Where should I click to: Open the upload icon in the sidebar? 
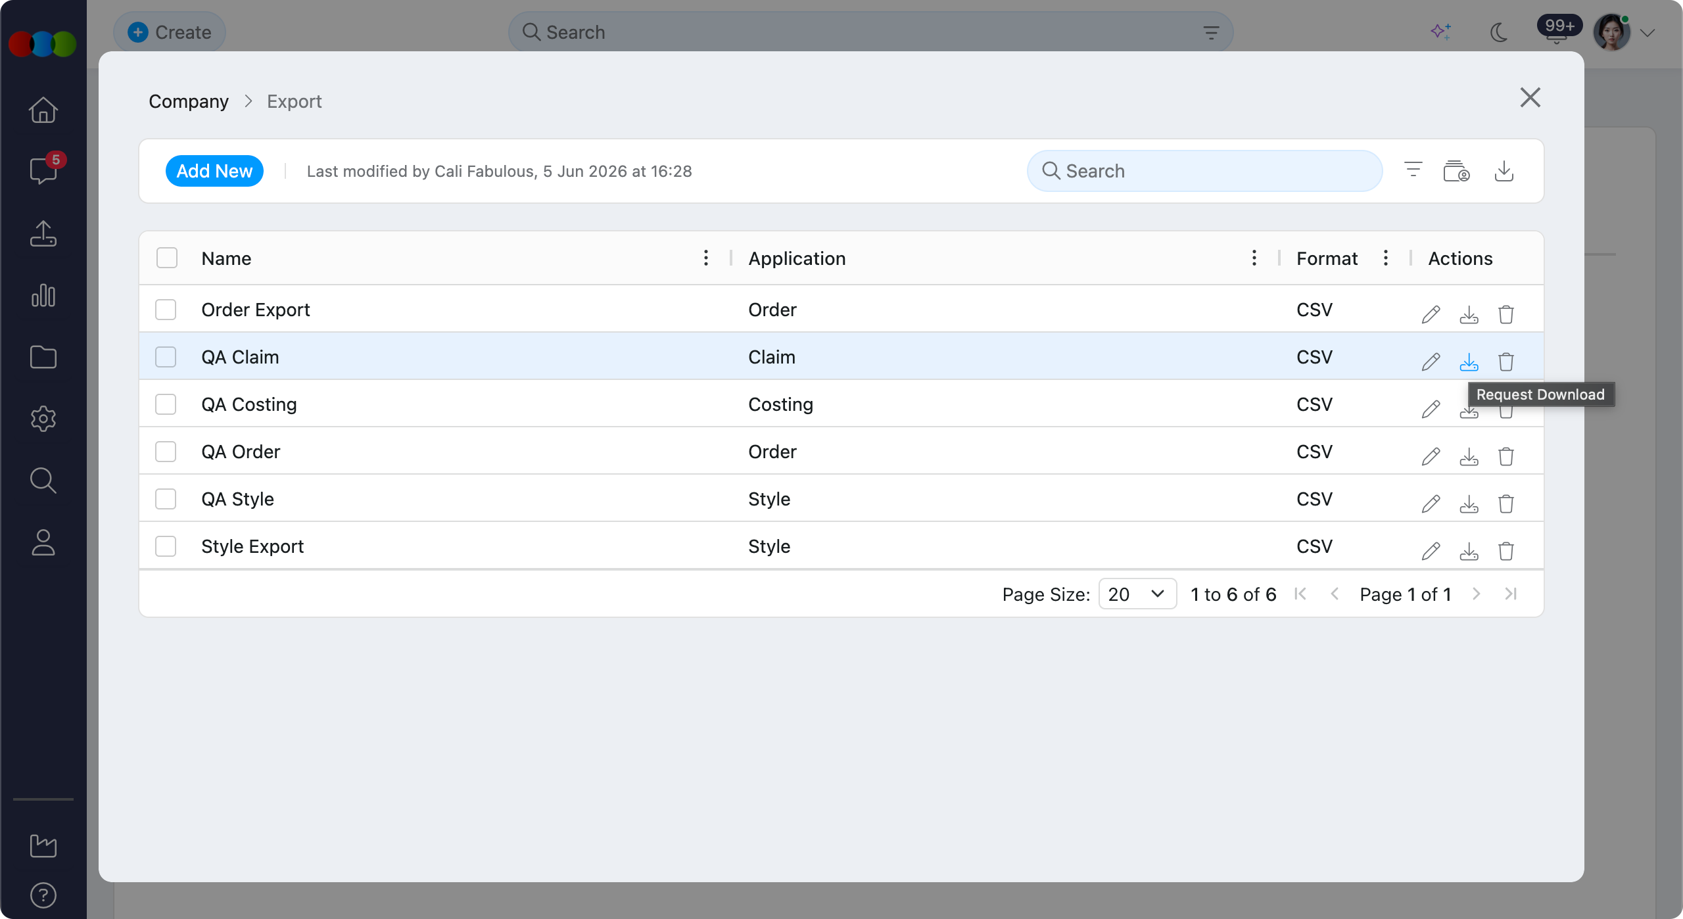[43, 233]
